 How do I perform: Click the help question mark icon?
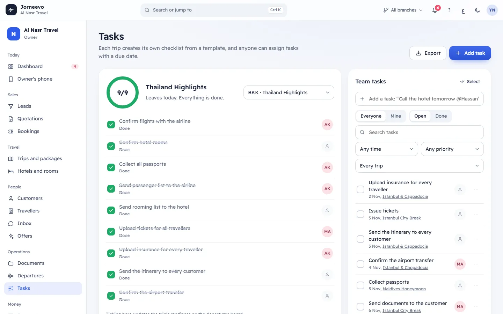449,10
